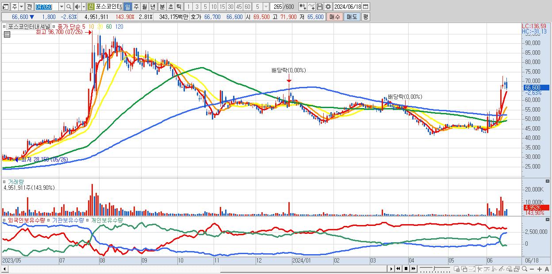
Task: Click the dotted-frame chart icon at bottom
Action: pyautogui.click(x=471, y=269)
